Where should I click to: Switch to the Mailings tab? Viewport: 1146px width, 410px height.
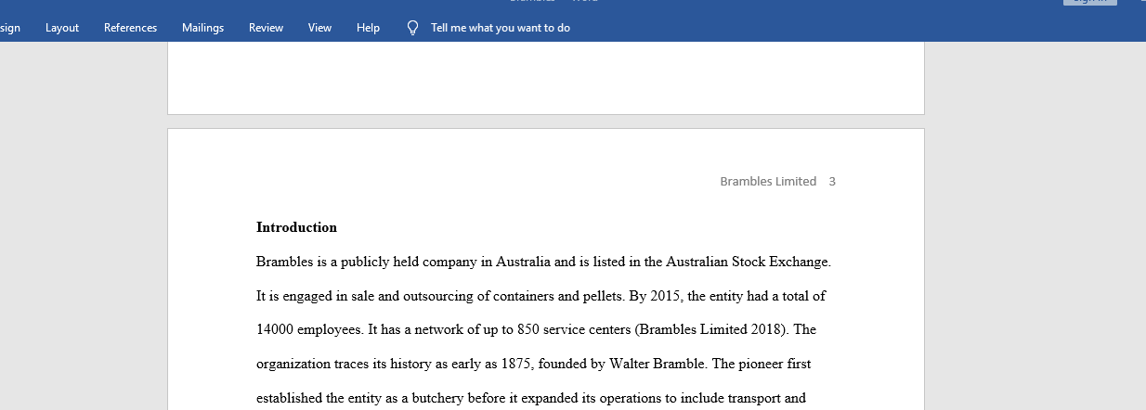(202, 28)
